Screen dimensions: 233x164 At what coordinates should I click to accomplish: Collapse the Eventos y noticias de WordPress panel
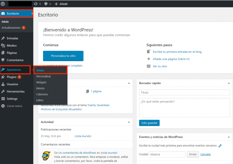click(x=229, y=137)
